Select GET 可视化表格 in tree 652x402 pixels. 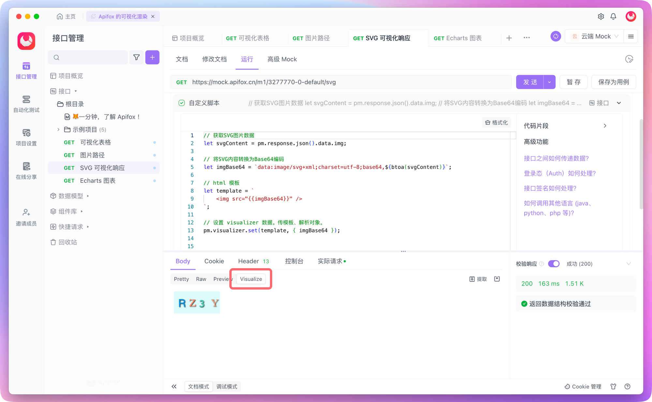(x=104, y=142)
